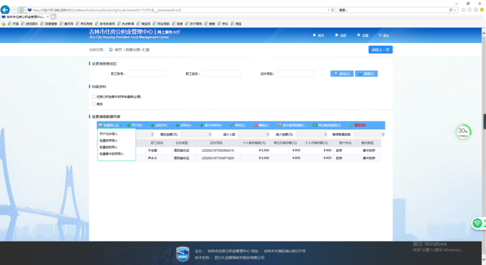Viewport: 486px width, 265px height.
Task: Click the 开户 (open account) toolbar icon
Action: click(128, 125)
